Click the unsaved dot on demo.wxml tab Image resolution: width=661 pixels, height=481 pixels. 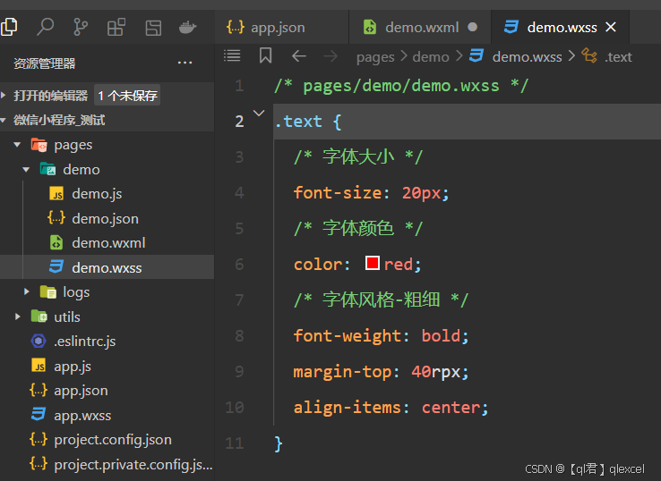(x=473, y=27)
